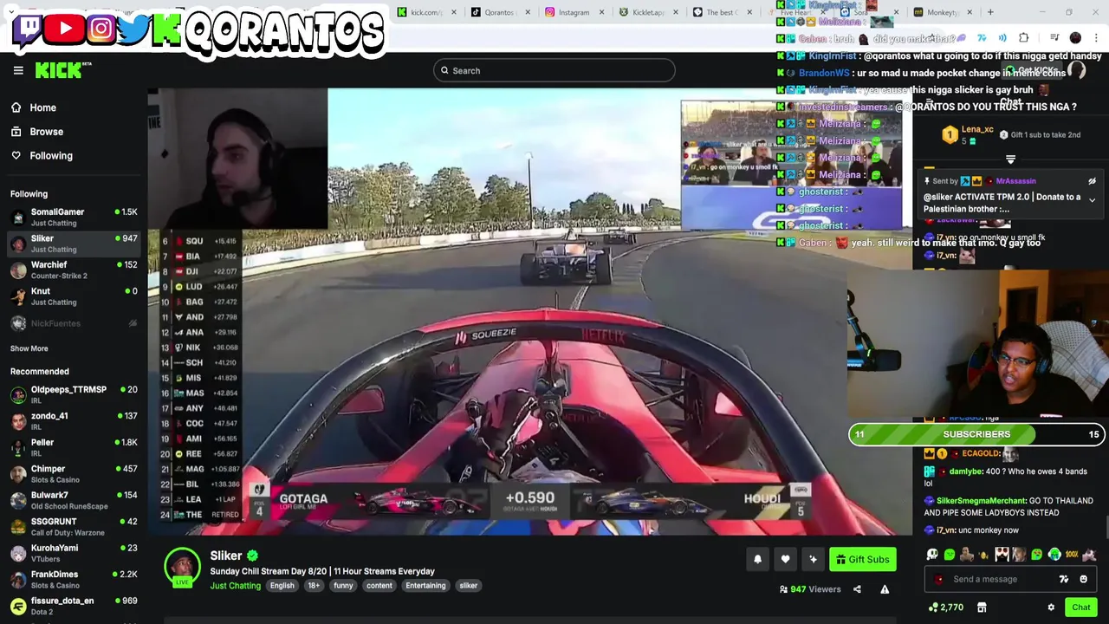Image resolution: width=1109 pixels, height=624 pixels.
Task: Toggle the follow heart button
Action: pyautogui.click(x=785, y=560)
